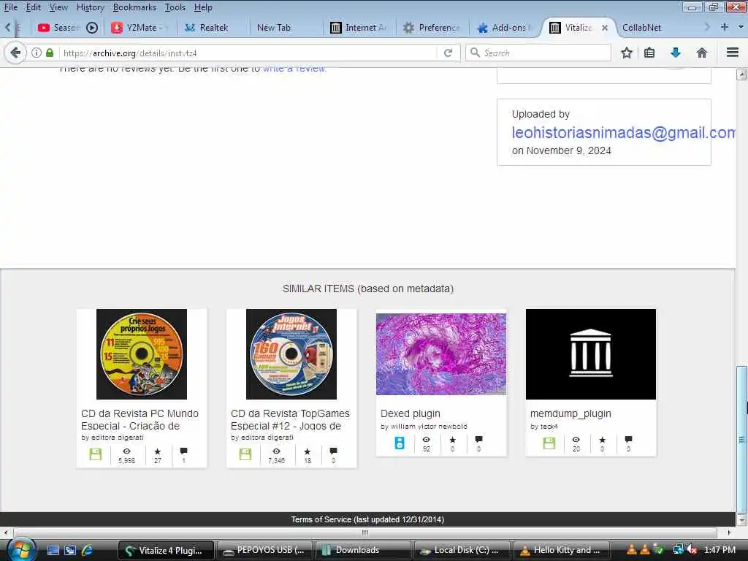Viewport: 748px width, 561px height.
Task: Click the browser Search box
Action: (x=538, y=53)
